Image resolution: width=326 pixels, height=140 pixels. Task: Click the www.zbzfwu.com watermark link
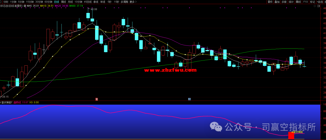(170, 70)
